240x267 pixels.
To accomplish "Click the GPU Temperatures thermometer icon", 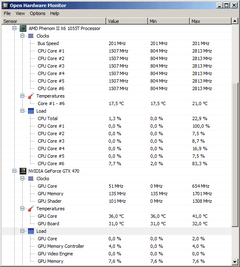I will pyautogui.click(x=31, y=209).
